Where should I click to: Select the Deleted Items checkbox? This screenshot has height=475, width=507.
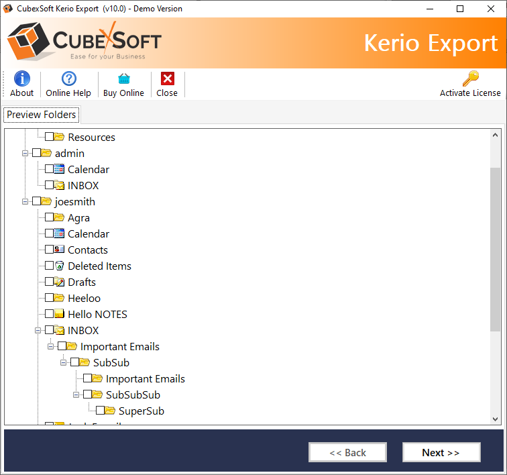pyautogui.click(x=49, y=265)
